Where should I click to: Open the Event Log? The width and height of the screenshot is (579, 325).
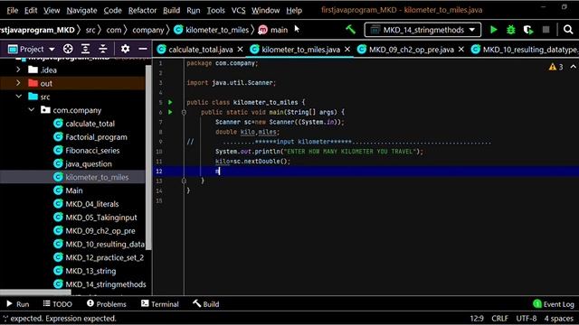[554, 304]
